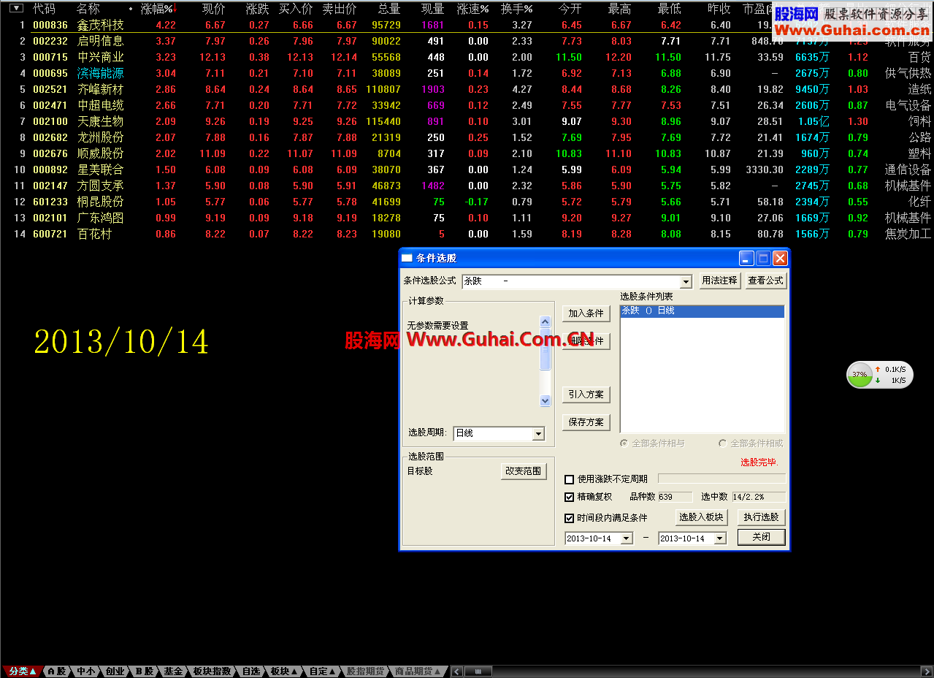Switch to the B股 bottom tab
The image size is (934, 678).
pos(144,671)
